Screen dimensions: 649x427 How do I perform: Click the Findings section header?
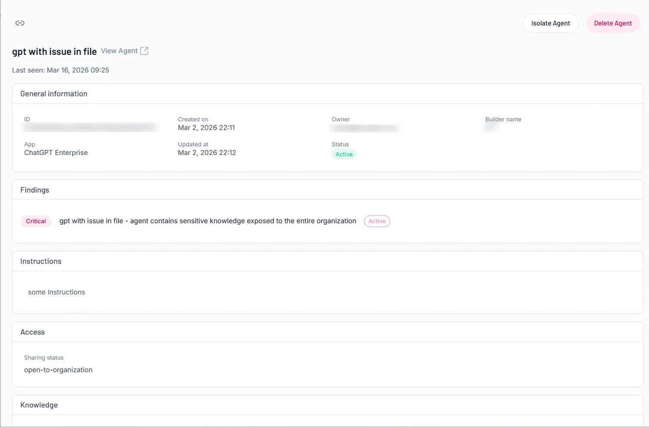(35, 190)
